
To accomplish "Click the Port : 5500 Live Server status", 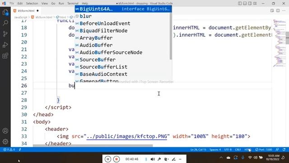I will pyautogui.click(x=264, y=149).
